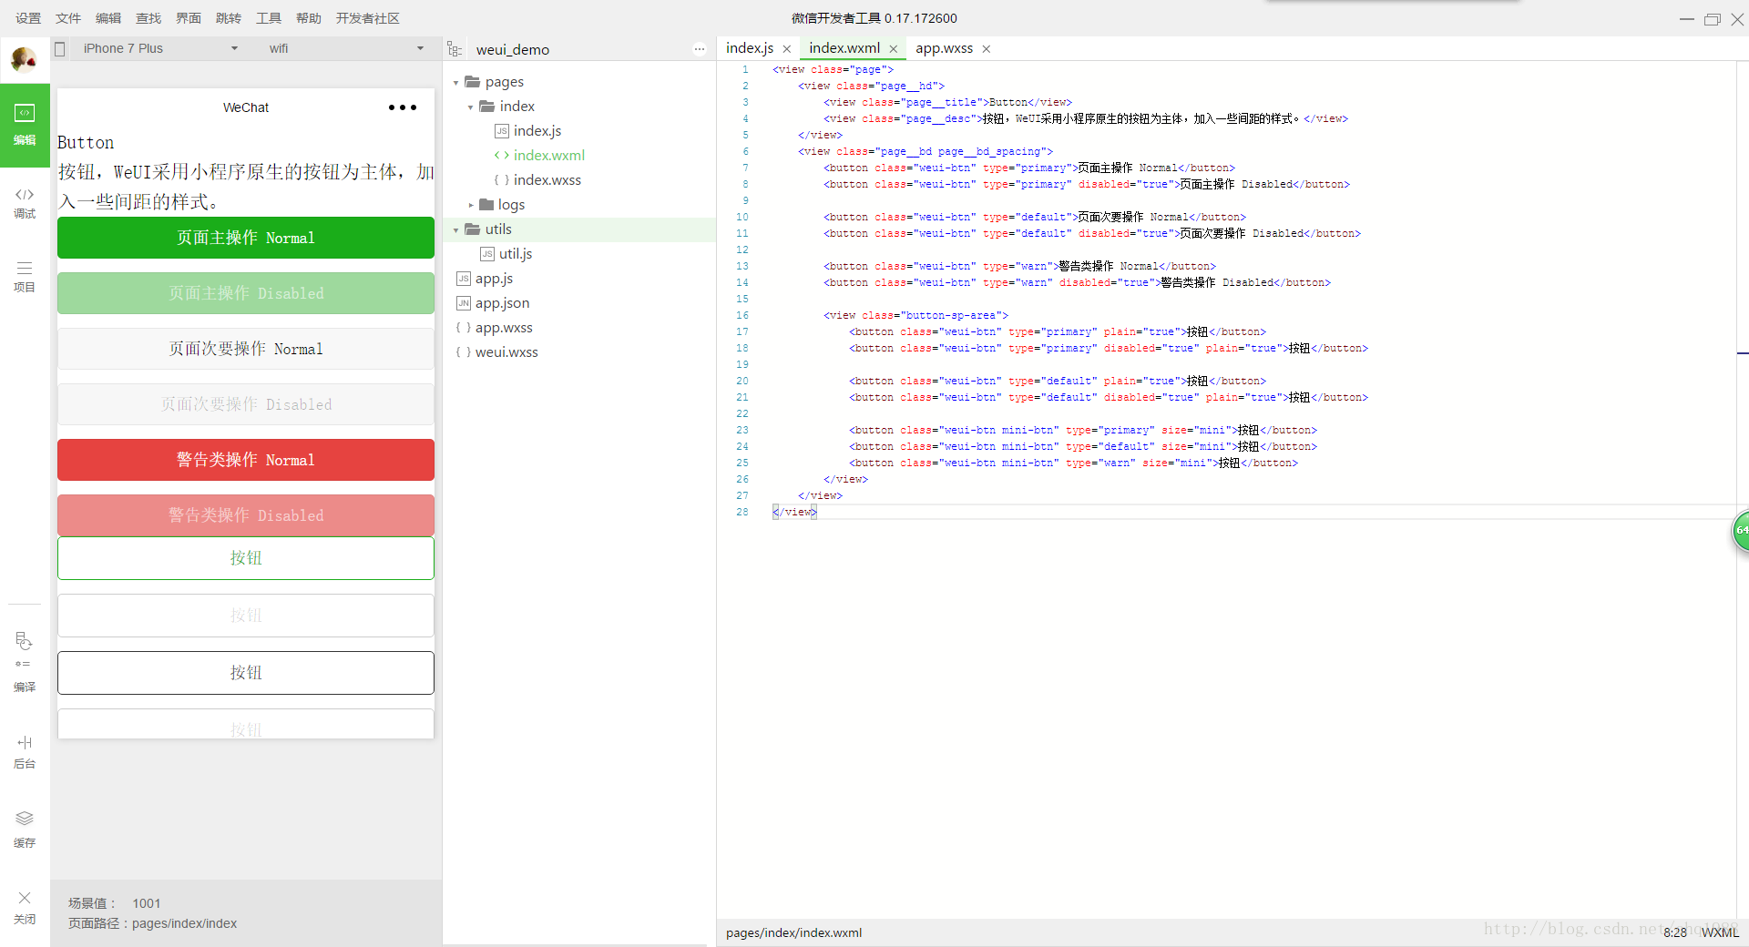
Task: Switch to the index.js tab
Action: tap(750, 48)
